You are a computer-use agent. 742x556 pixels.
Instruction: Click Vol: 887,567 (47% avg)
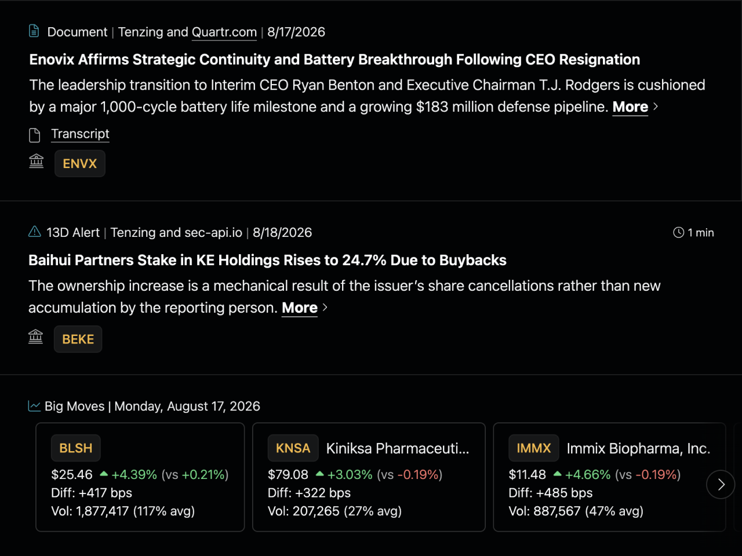click(576, 511)
